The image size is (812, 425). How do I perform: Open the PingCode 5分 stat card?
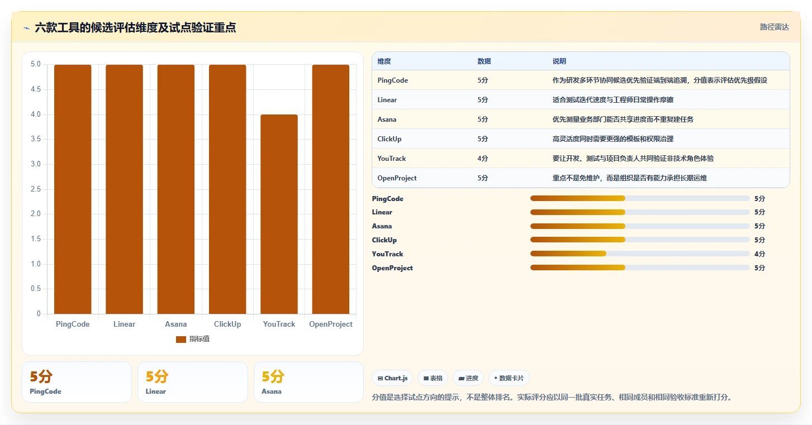pos(77,382)
